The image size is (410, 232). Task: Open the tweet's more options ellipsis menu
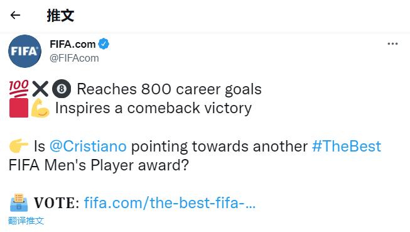tap(392, 44)
